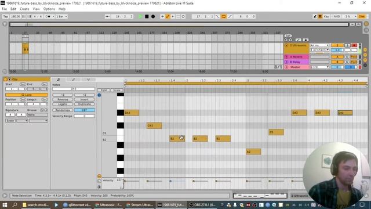Toggle Post button on B Delay

[x=354, y=62]
